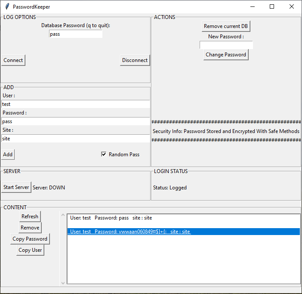Click Remove current DB button
Screen dimensions: 302x294
coord(226,26)
